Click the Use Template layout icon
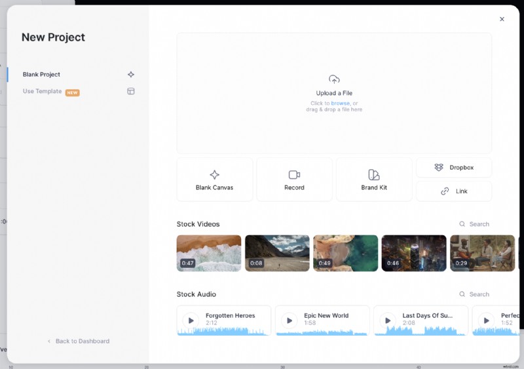This screenshot has height=369, width=524. point(131,91)
